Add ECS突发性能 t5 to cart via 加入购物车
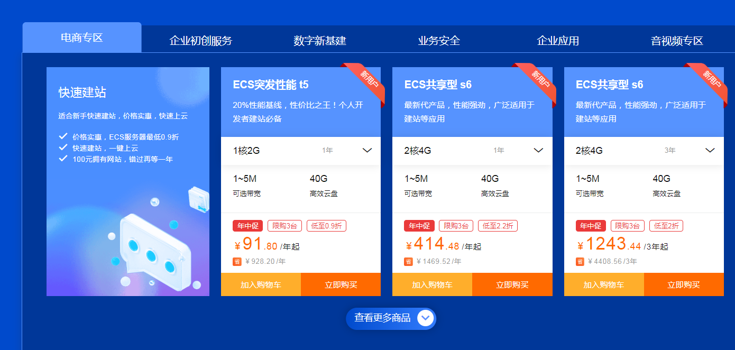 [261, 284]
